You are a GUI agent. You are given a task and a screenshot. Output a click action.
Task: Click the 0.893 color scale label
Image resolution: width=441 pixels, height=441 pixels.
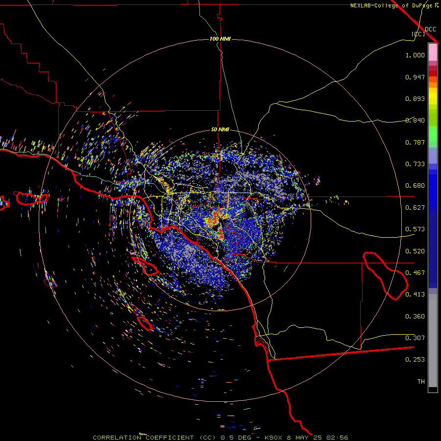point(415,98)
